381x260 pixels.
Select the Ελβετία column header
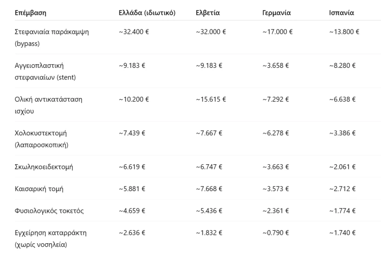(208, 13)
